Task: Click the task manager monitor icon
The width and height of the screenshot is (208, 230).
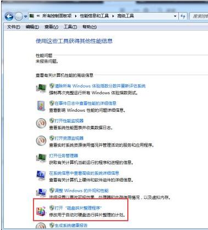Action: click(x=41, y=158)
